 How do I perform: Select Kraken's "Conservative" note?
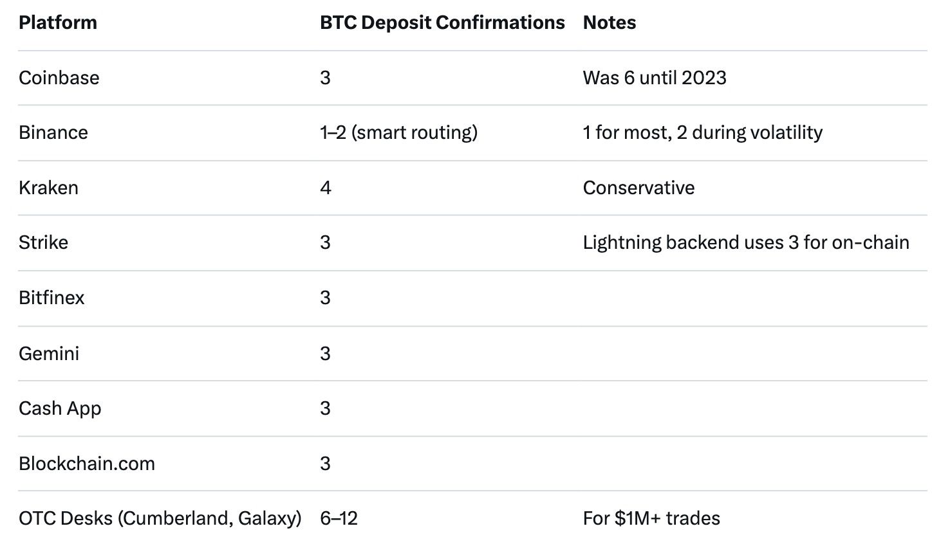638,188
